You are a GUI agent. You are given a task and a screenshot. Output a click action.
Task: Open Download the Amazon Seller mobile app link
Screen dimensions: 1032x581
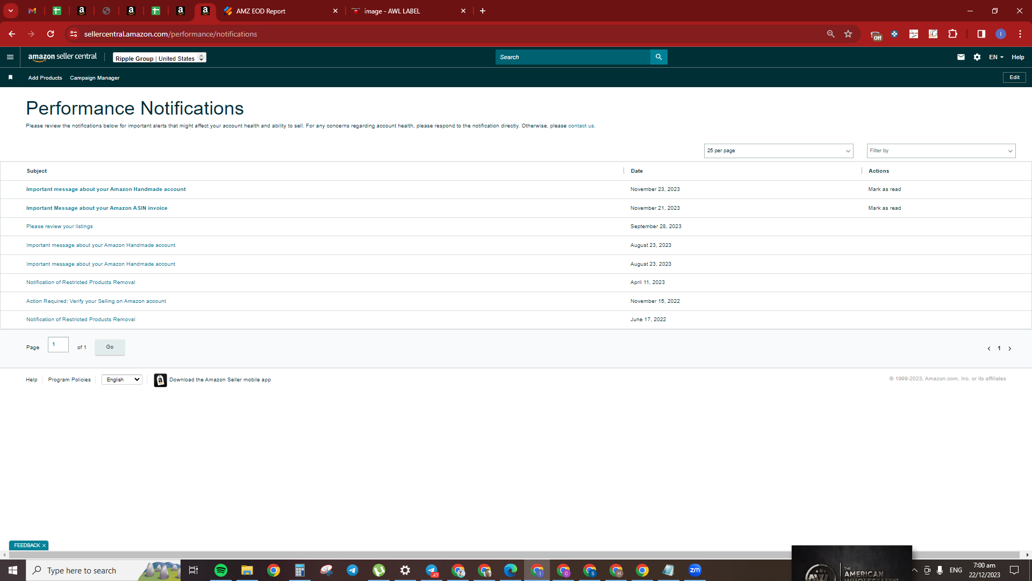pyautogui.click(x=220, y=380)
